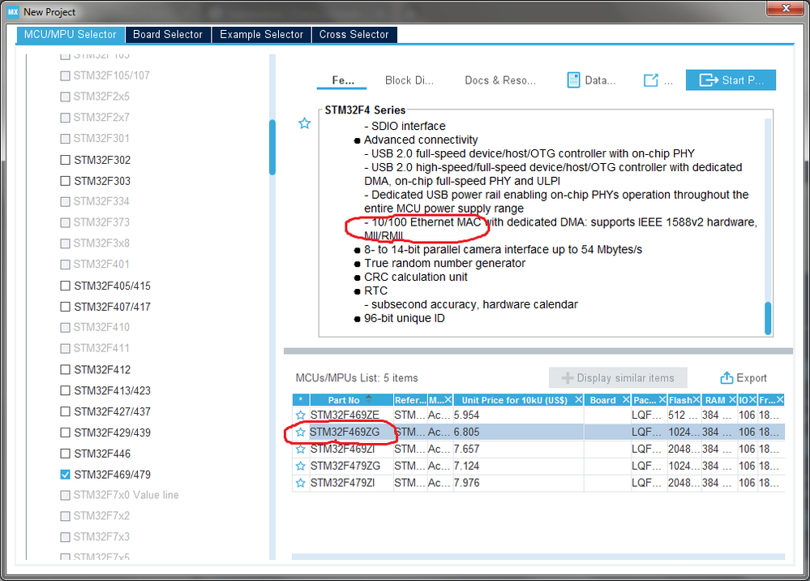Click Display similar items button
The width and height of the screenshot is (810, 581).
(618, 378)
